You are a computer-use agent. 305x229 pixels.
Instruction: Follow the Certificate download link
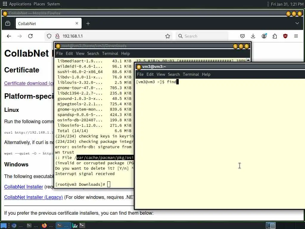29,83
